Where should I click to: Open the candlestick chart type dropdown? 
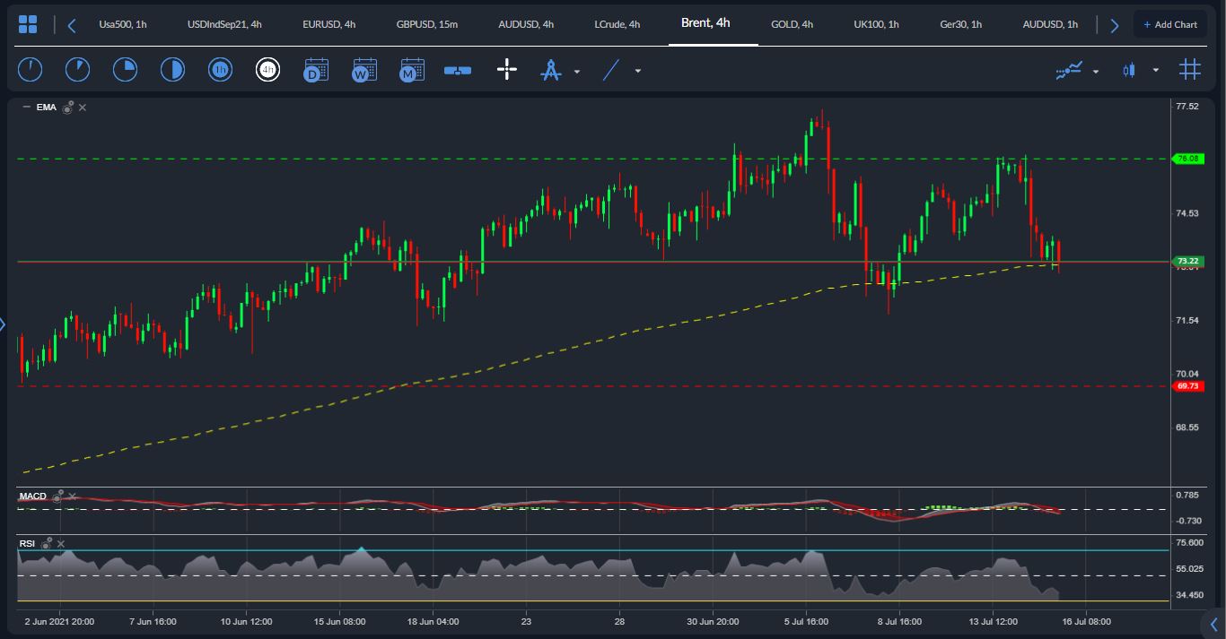(1155, 71)
